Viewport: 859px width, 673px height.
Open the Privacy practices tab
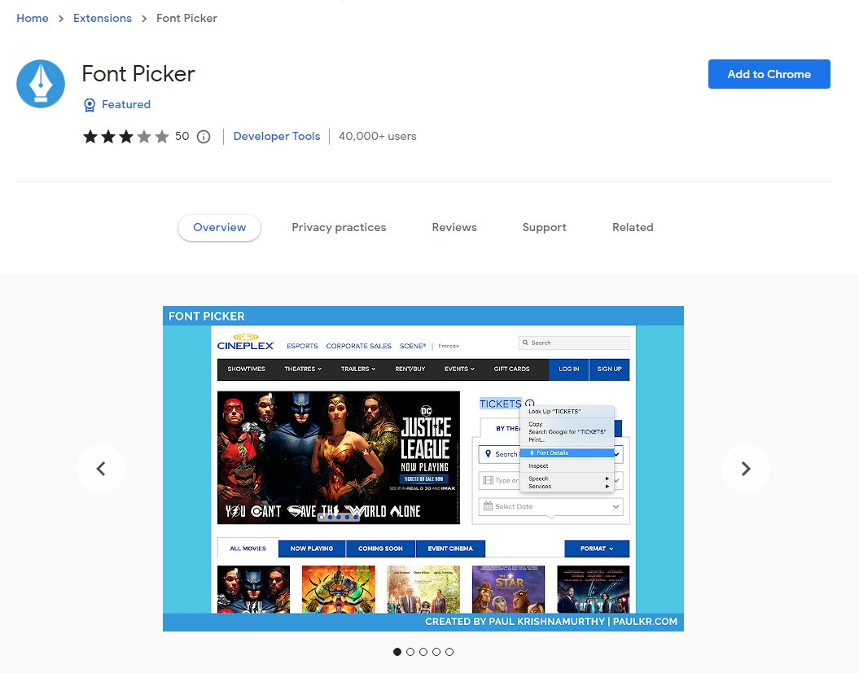[x=339, y=228]
